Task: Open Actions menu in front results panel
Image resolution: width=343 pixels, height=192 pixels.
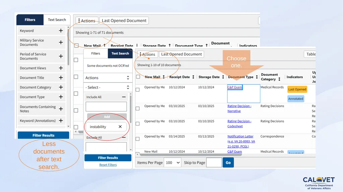Action: pos(147,54)
